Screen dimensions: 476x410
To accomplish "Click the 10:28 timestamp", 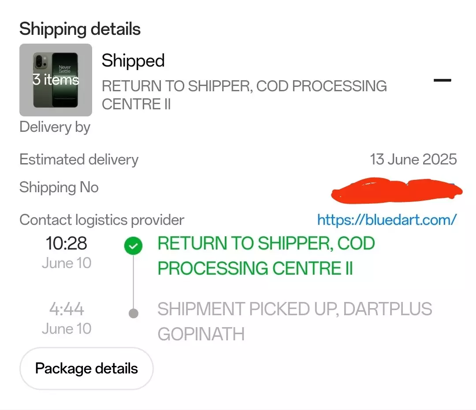I will (x=67, y=243).
